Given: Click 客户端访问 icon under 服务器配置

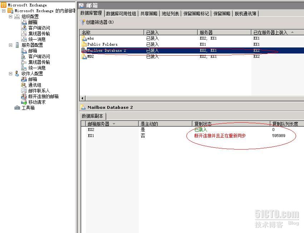Looking at the screenshot, I should pyautogui.click(x=24, y=56).
